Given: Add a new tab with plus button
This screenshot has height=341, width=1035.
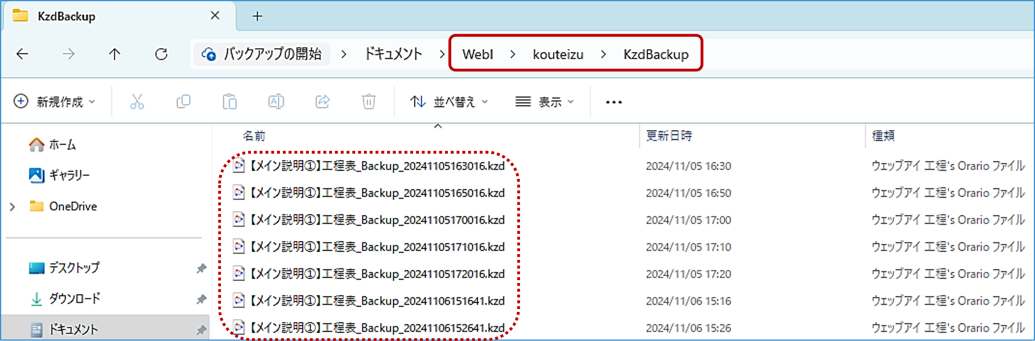Looking at the screenshot, I should pyautogui.click(x=257, y=16).
